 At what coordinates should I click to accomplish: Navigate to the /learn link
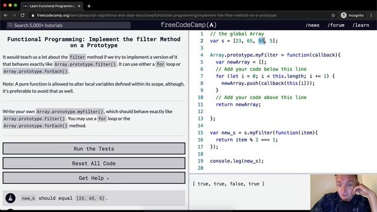[x=361, y=25]
